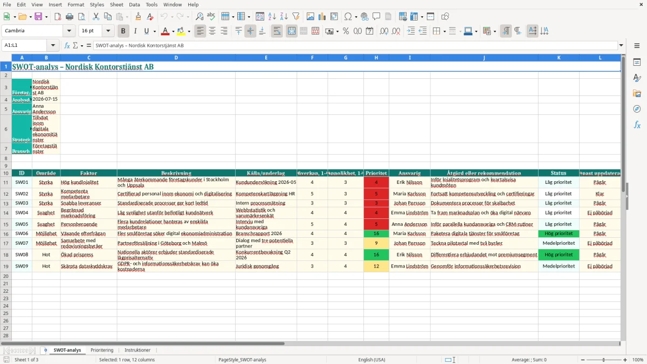Expand the Name Box dropdown
The height and width of the screenshot is (364, 647).
53,46
